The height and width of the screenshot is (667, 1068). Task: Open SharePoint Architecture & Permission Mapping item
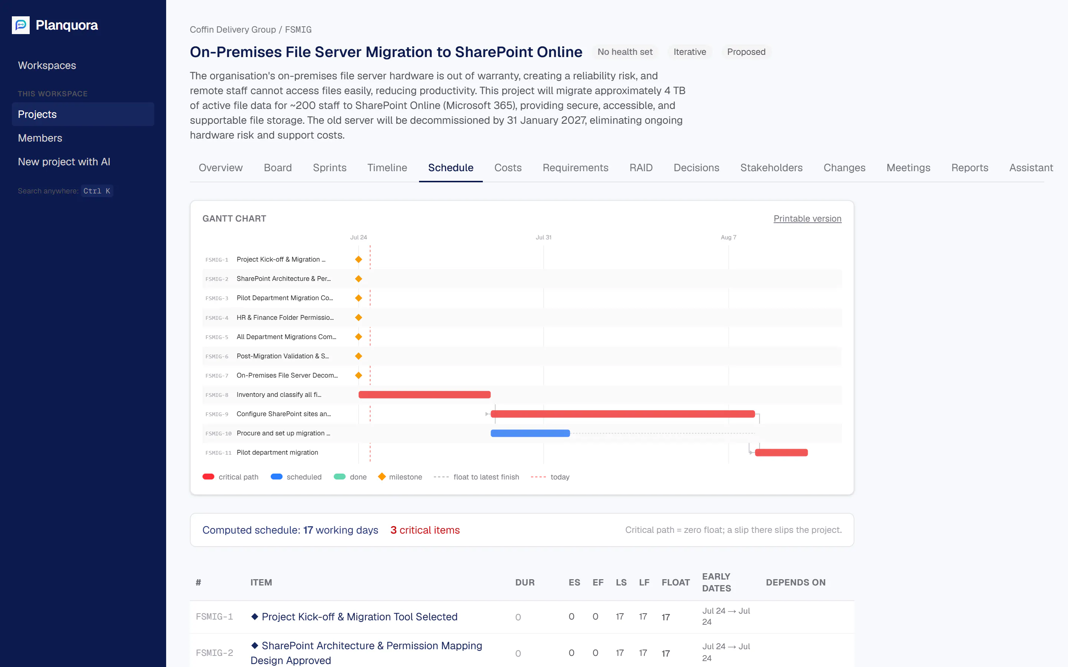coord(366,653)
